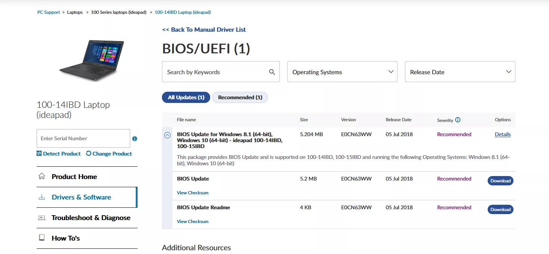The image size is (549, 254).
Task: Click the serial number info icon
Action: pyautogui.click(x=135, y=139)
